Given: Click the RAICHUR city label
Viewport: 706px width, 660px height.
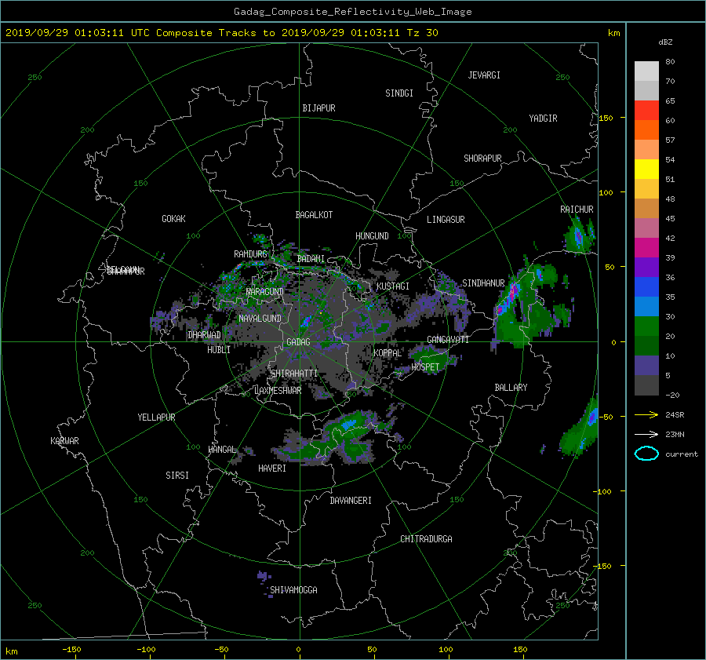Looking at the screenshot, I should (x=577, y=210).
